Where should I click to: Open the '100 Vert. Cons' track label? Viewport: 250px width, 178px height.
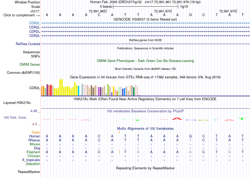tap(15, 117)
